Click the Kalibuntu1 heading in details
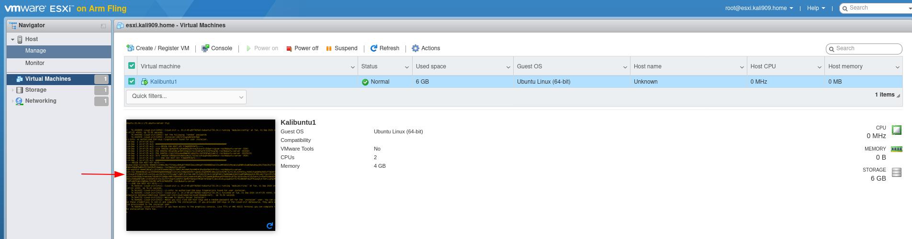 pos(298,122)
